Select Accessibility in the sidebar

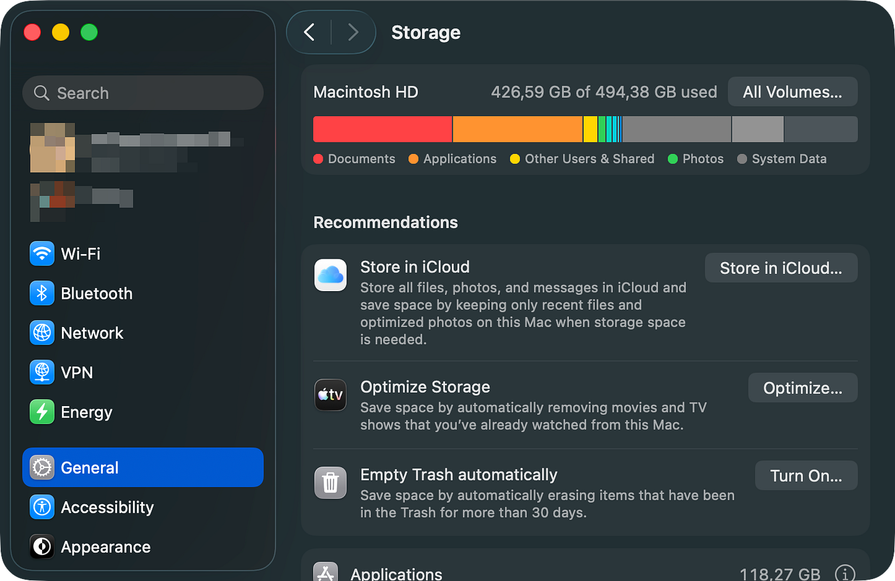point(143,507)
